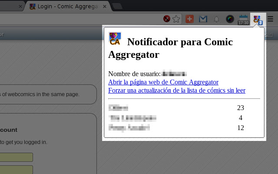
Task: Focus the second olive login input field
Action: pos(17,170)
